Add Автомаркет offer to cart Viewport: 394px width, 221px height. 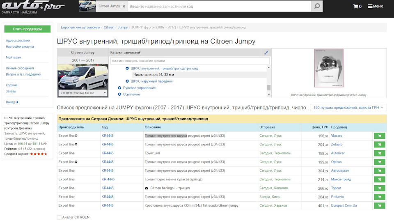coord(379,171)
